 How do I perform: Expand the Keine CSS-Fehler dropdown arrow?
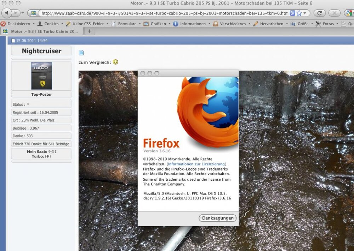click(x=107, y=24)
